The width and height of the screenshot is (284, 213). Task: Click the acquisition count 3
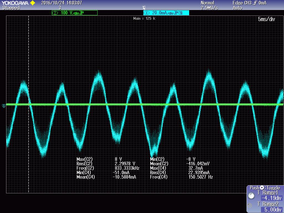coord(60,8)
